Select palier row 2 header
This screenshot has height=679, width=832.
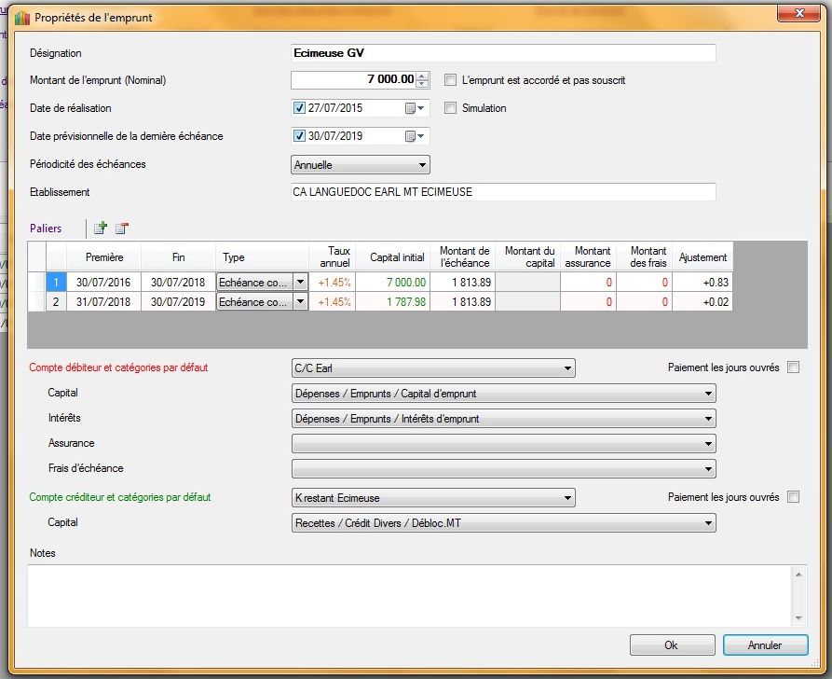point(55,301)
